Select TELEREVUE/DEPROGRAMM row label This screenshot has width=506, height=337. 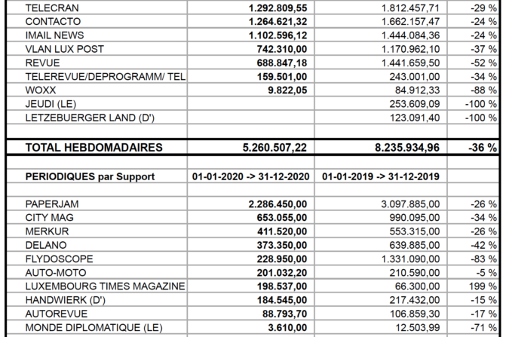click(x=106, y=77)
